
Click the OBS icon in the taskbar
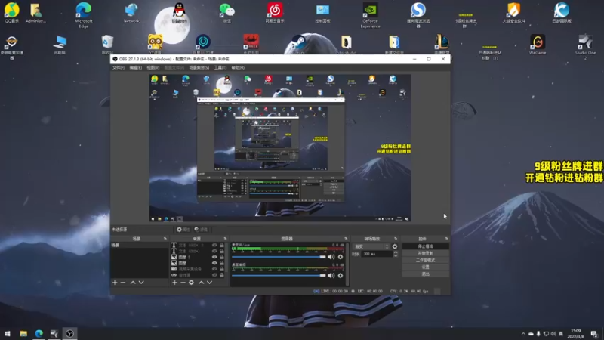69,333
